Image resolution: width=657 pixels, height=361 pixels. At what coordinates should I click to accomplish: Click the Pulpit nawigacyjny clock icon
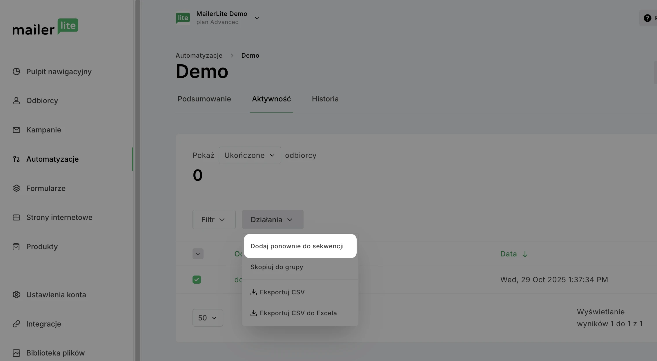[17, 72]
